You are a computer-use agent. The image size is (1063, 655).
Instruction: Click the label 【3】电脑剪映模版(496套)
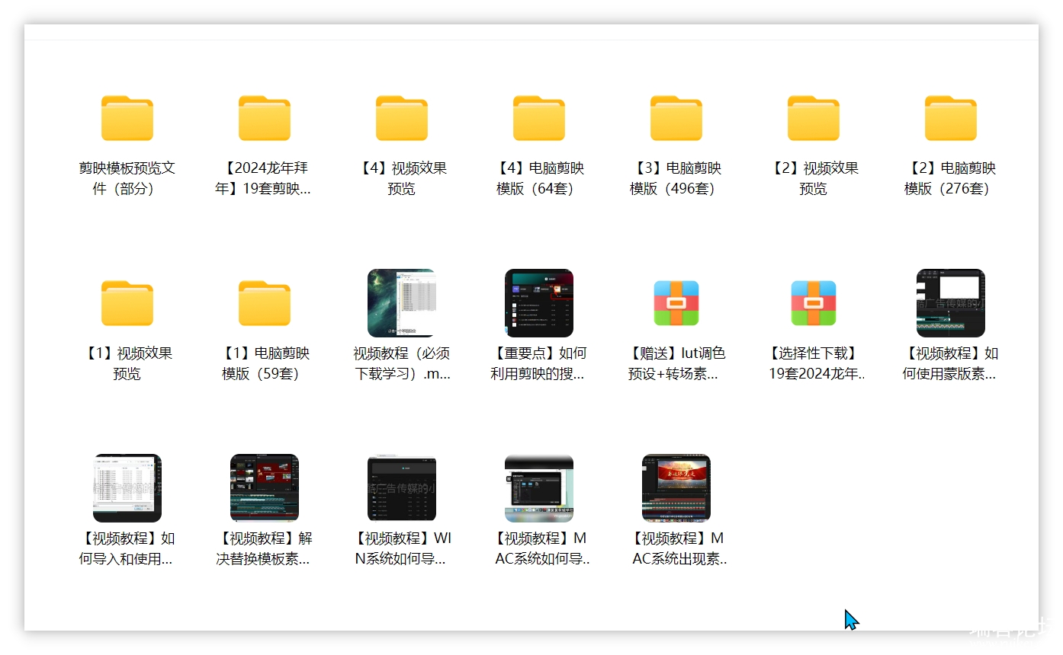pyautogui.click(x=676, y=178)
